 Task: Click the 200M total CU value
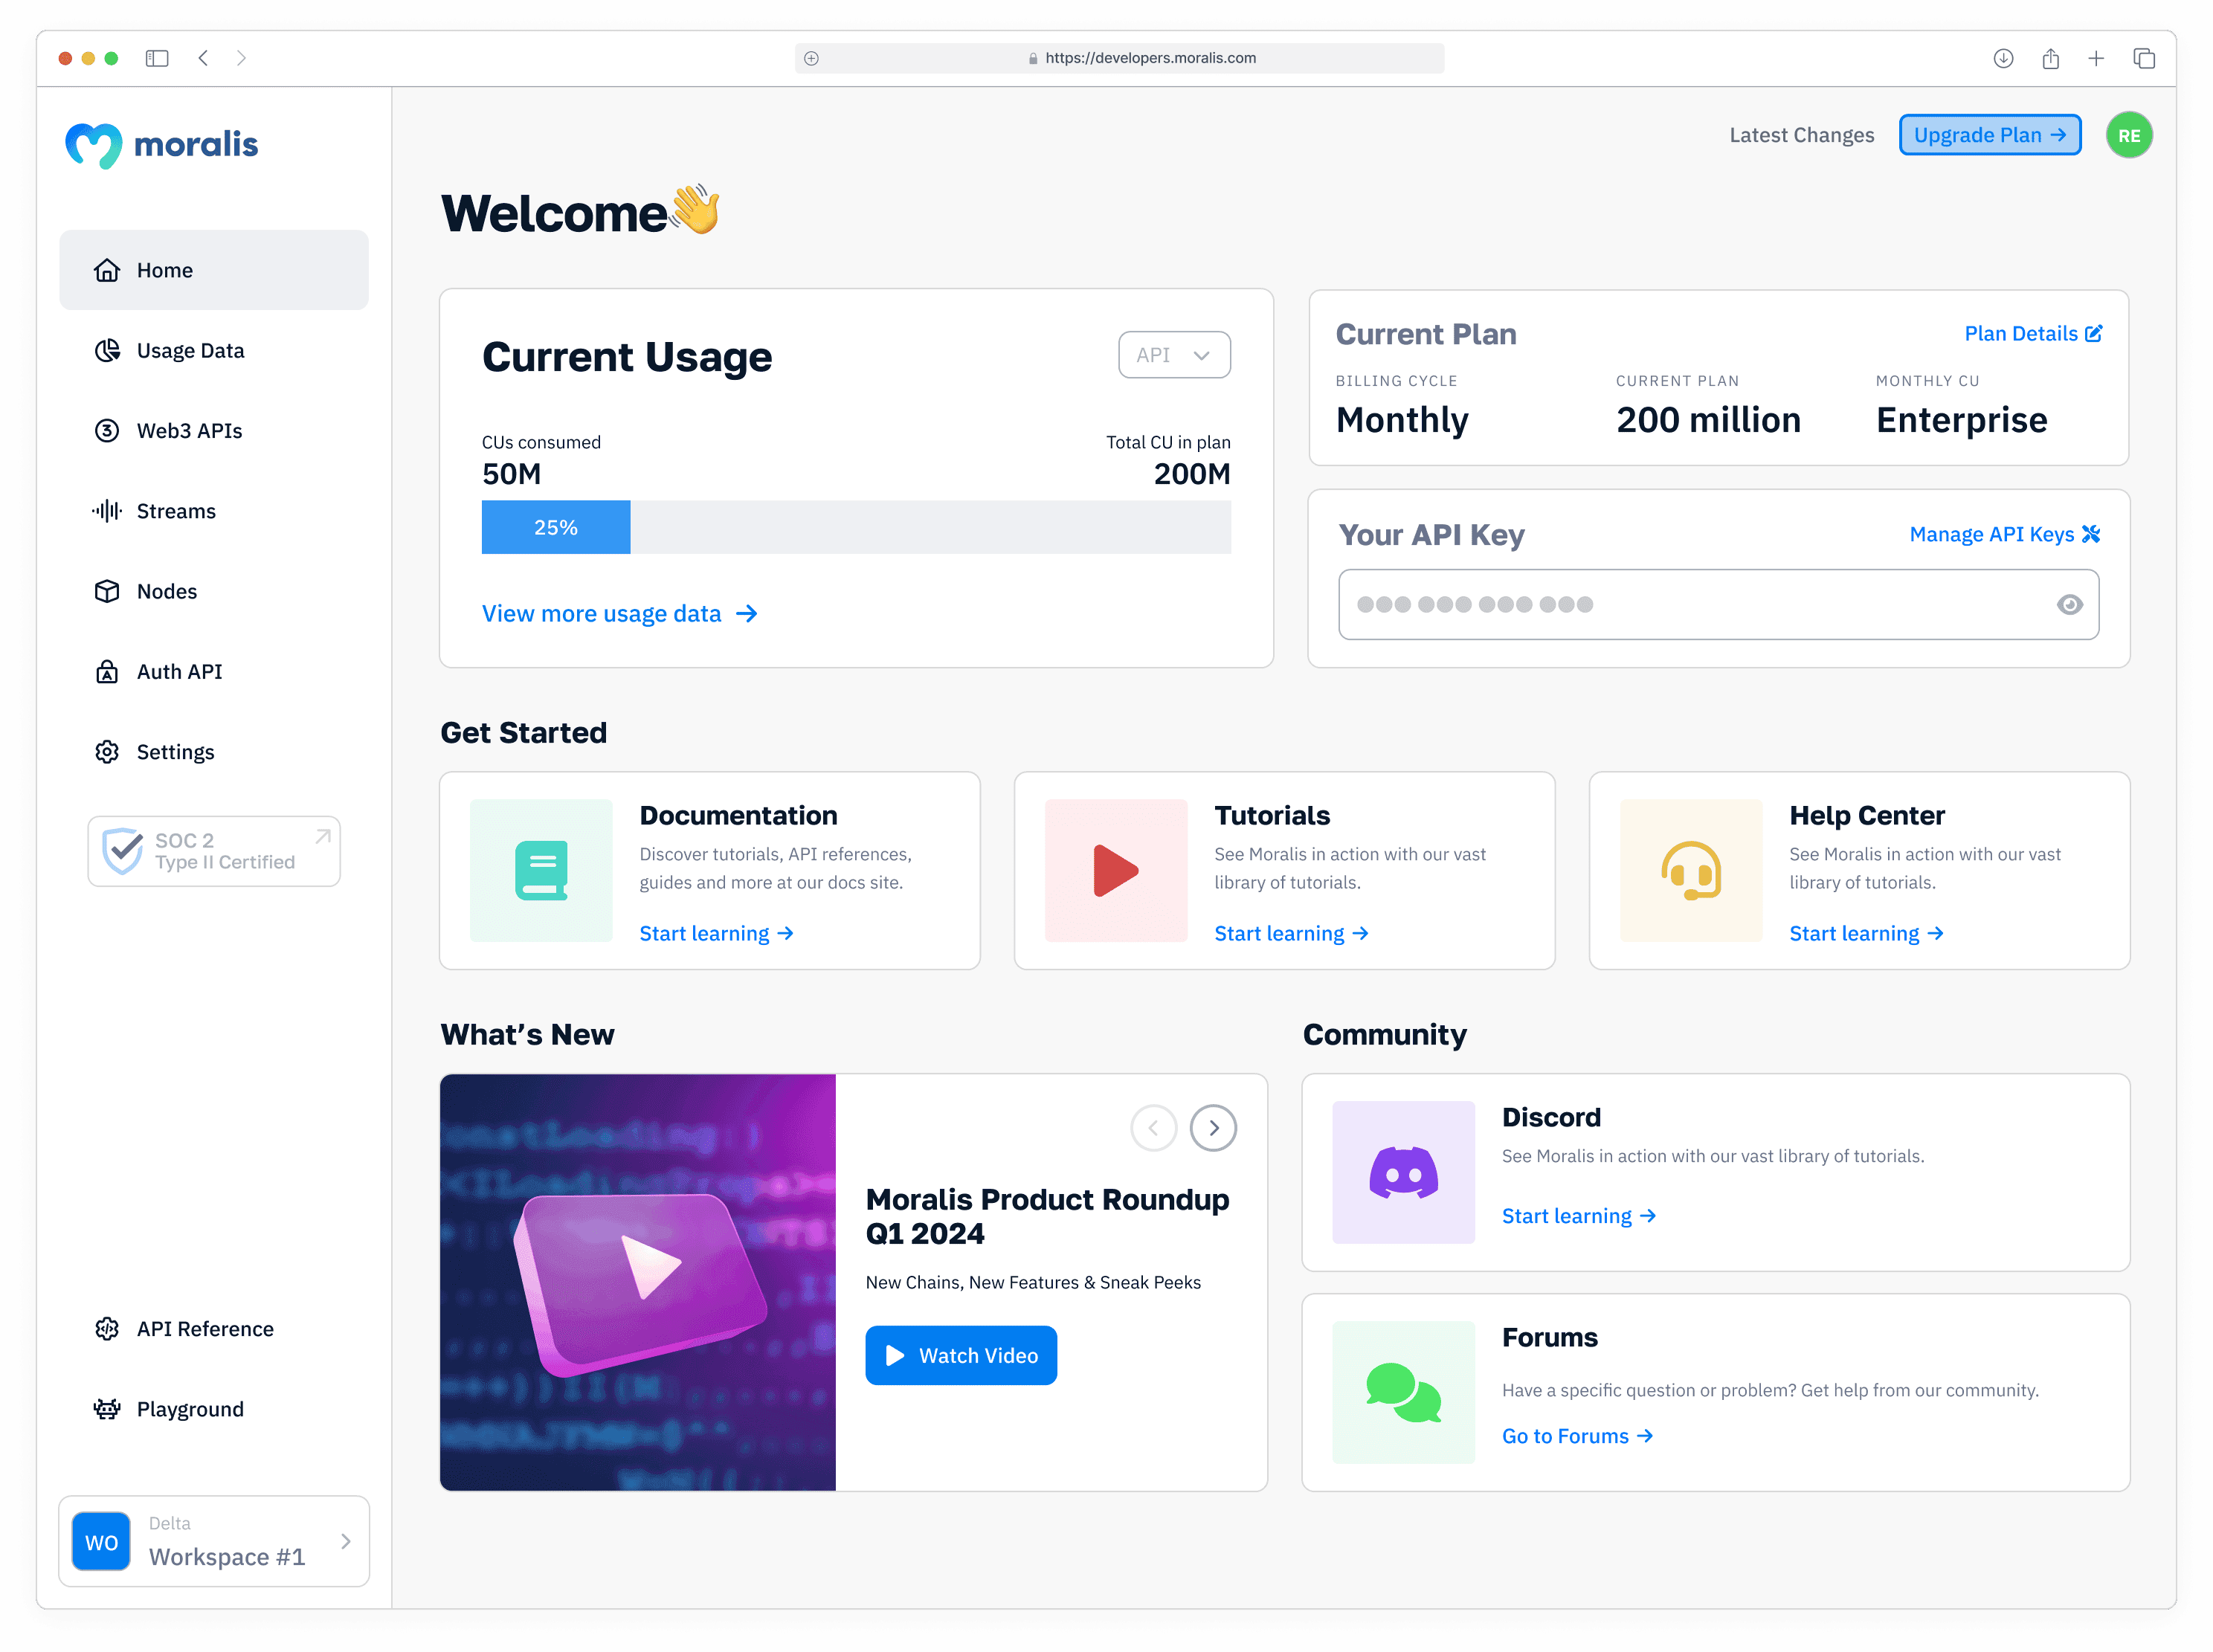click(x=1192, y=474)
